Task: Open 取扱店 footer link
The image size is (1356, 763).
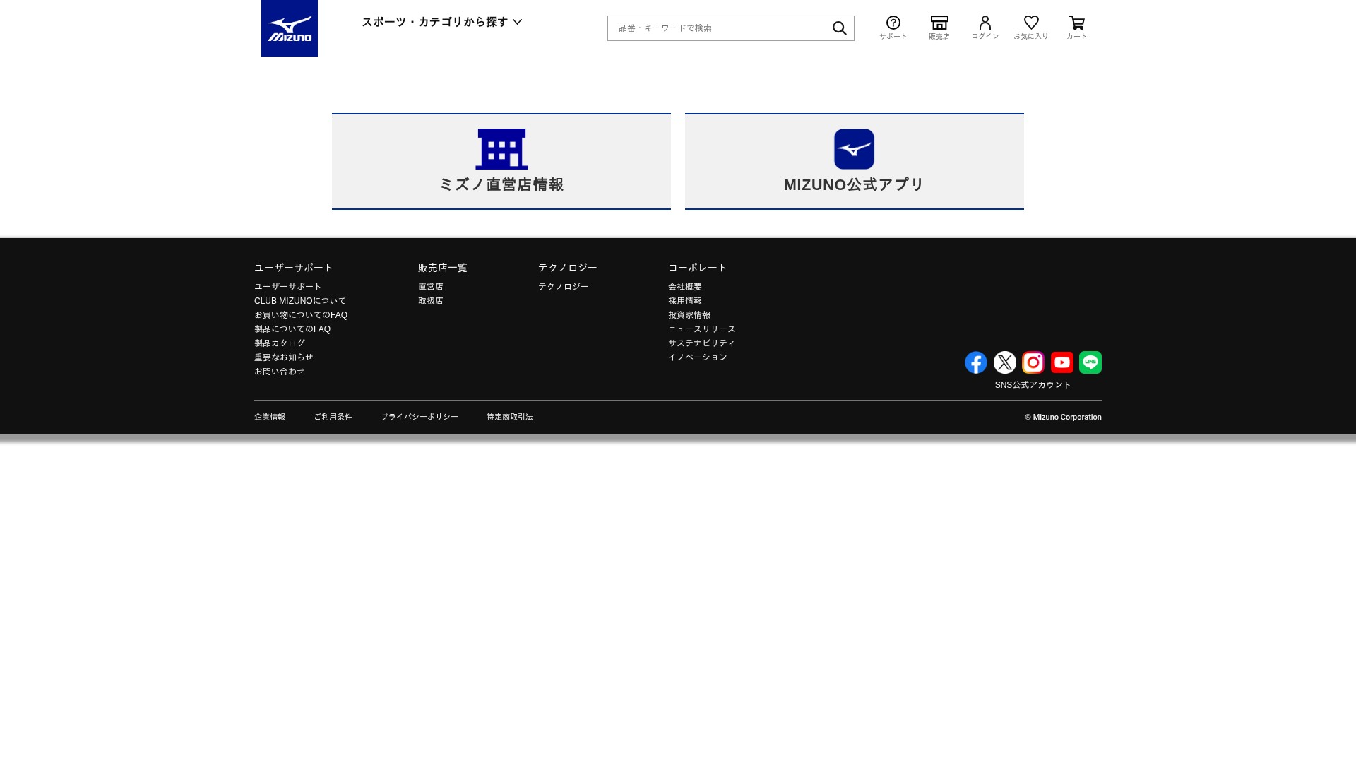Action: [x=431, y=301]
